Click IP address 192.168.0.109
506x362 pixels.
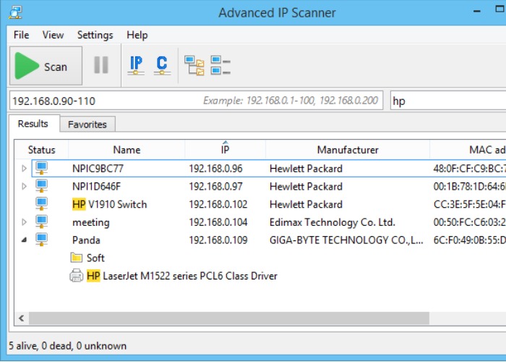[218, 240]
